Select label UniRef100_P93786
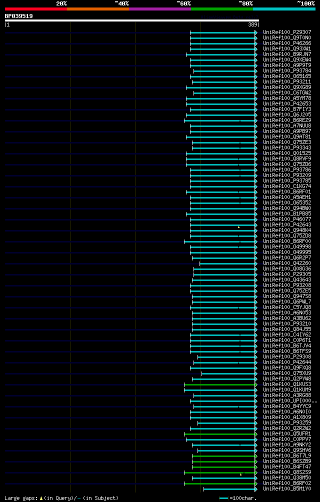 pos(287,169)
